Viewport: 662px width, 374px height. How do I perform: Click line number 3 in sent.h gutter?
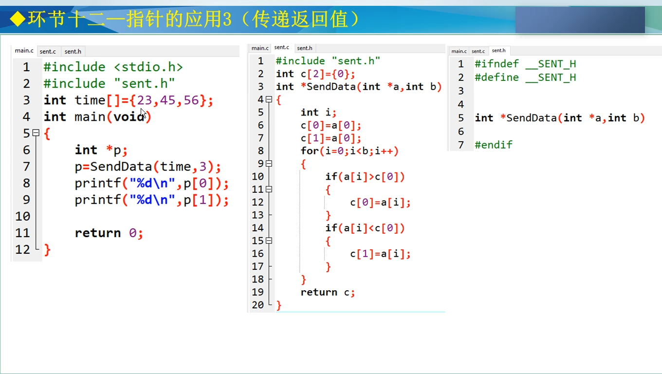461,91
